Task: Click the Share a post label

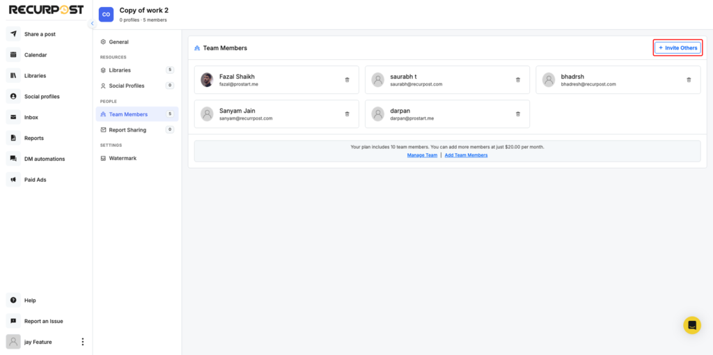Action: point(40,34)
